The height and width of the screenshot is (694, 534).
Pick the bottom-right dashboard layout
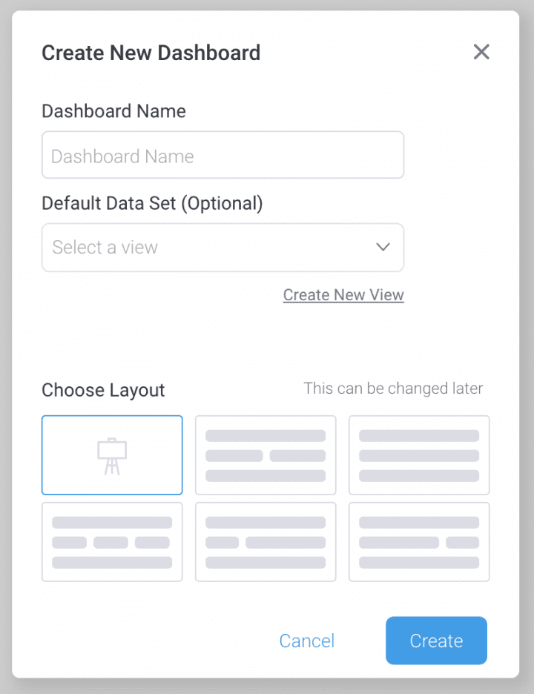click(419, 541)
